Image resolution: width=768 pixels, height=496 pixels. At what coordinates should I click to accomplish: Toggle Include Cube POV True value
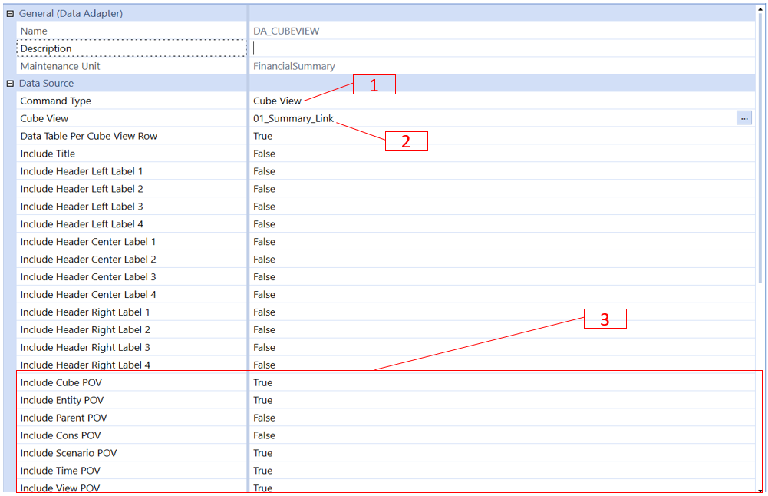263,383
